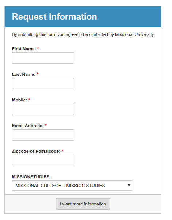Click the Zipcode or Postalcode label

pos(36,151)
